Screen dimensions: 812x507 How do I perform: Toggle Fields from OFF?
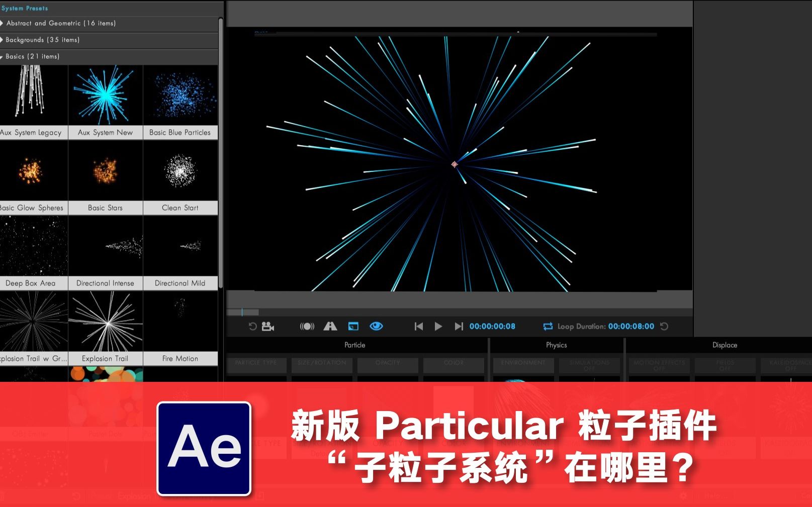pyautogui.click(x=724, y=365)
